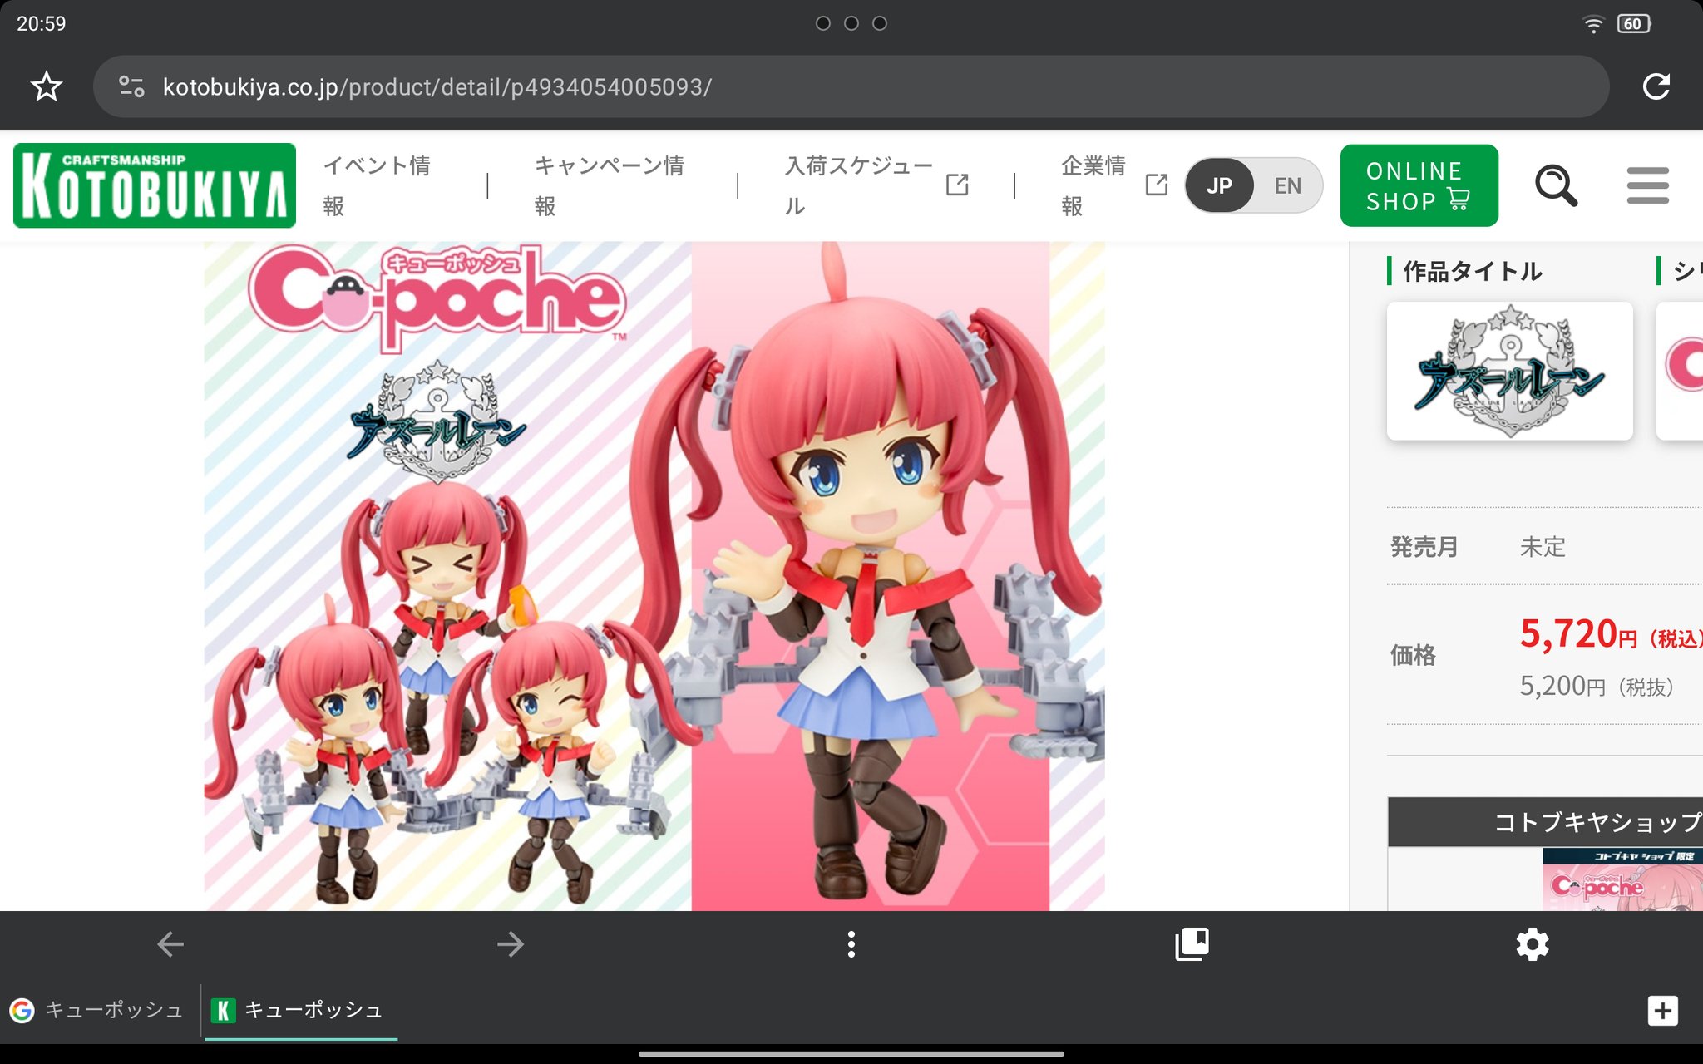The image size is (1703, 1064).
Task: Go to the ONLINE SHOP
Action: click(1419, 185)
